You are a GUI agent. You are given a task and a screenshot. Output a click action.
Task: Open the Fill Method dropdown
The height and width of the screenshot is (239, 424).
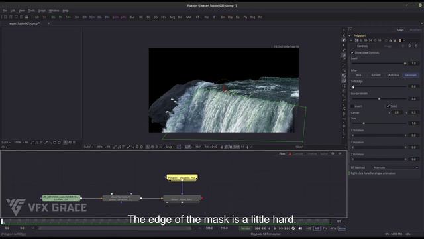click(x=395, y=168)
